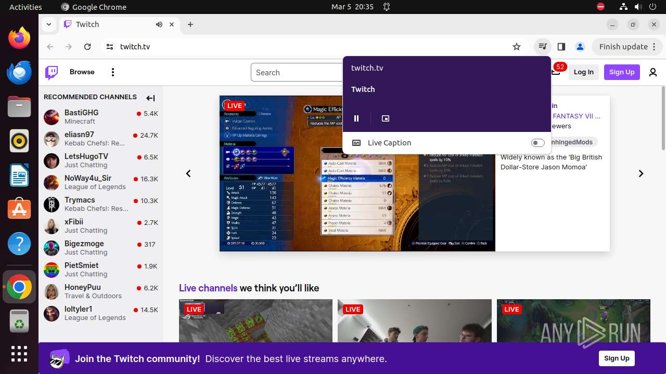Open HoneyPuu channel in sidebar
Viewport: 666px width, 374px height.
coord(101,291)
